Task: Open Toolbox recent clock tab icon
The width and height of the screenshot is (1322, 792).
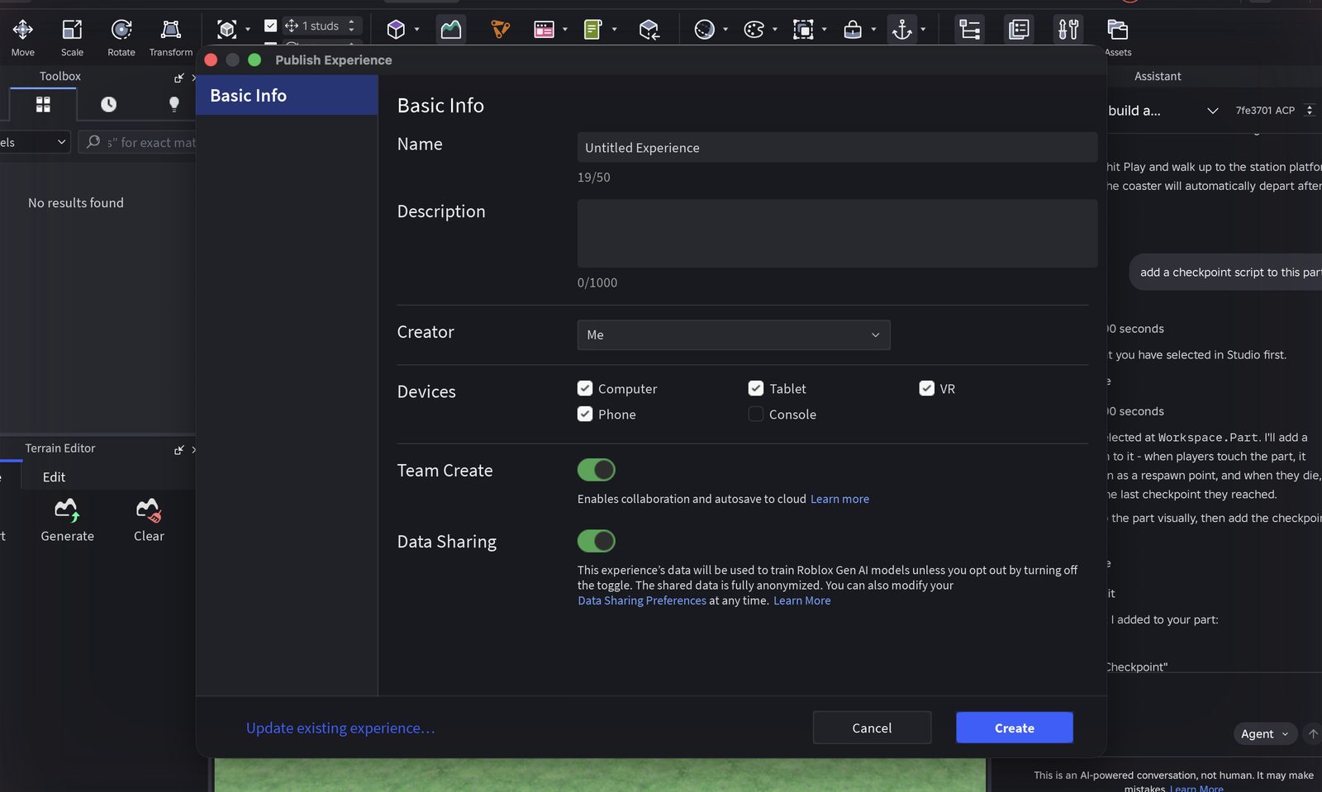Action: coord(108,104)
